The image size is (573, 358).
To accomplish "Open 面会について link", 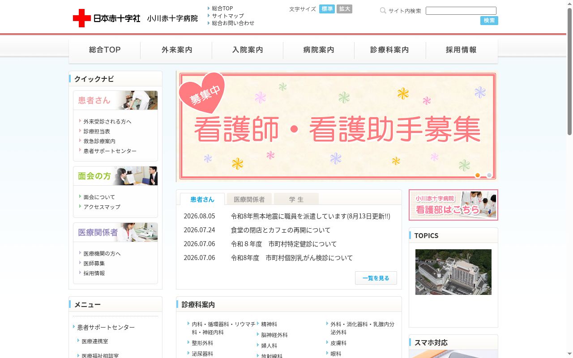I will (x=99, y=197).
